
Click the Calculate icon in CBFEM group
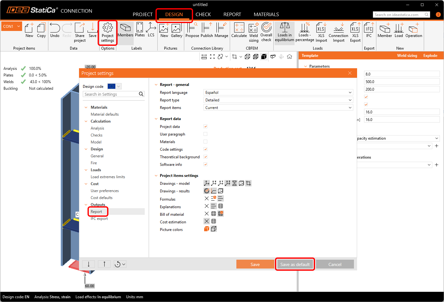(239, 31)
